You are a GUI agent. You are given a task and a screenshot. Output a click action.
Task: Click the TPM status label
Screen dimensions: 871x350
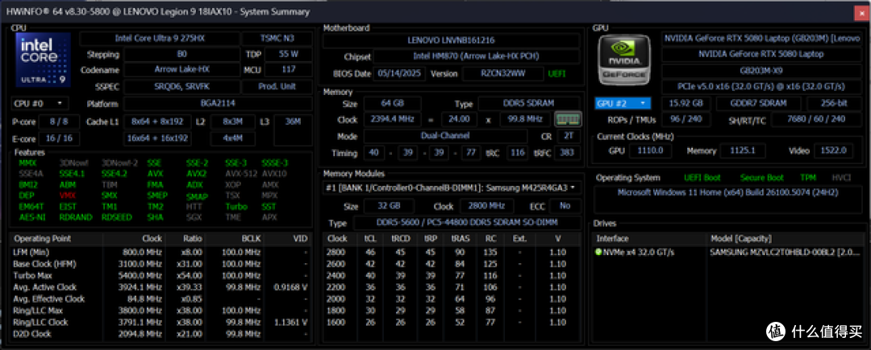pos(808,179)
